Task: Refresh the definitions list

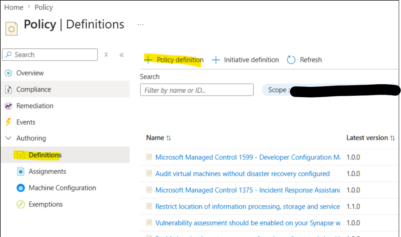Action: click(x=304, y=60)
